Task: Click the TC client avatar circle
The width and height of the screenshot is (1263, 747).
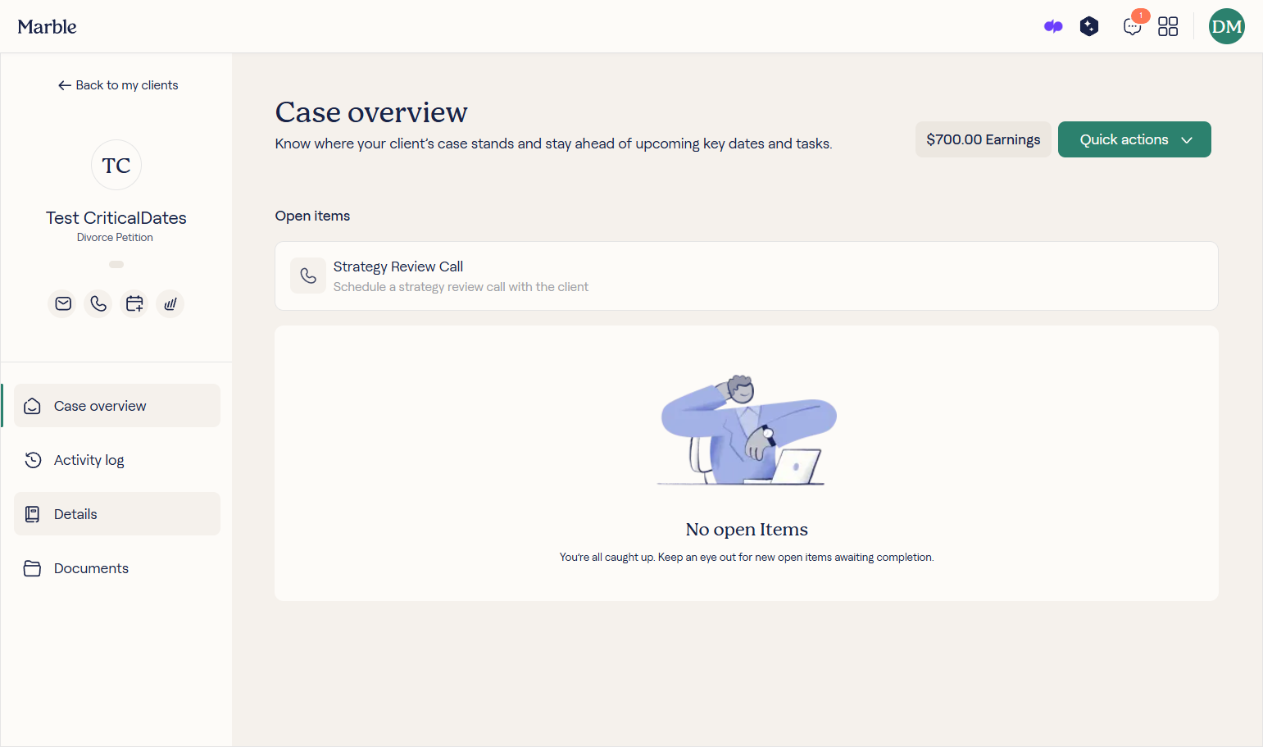Action: coord(116,165)
